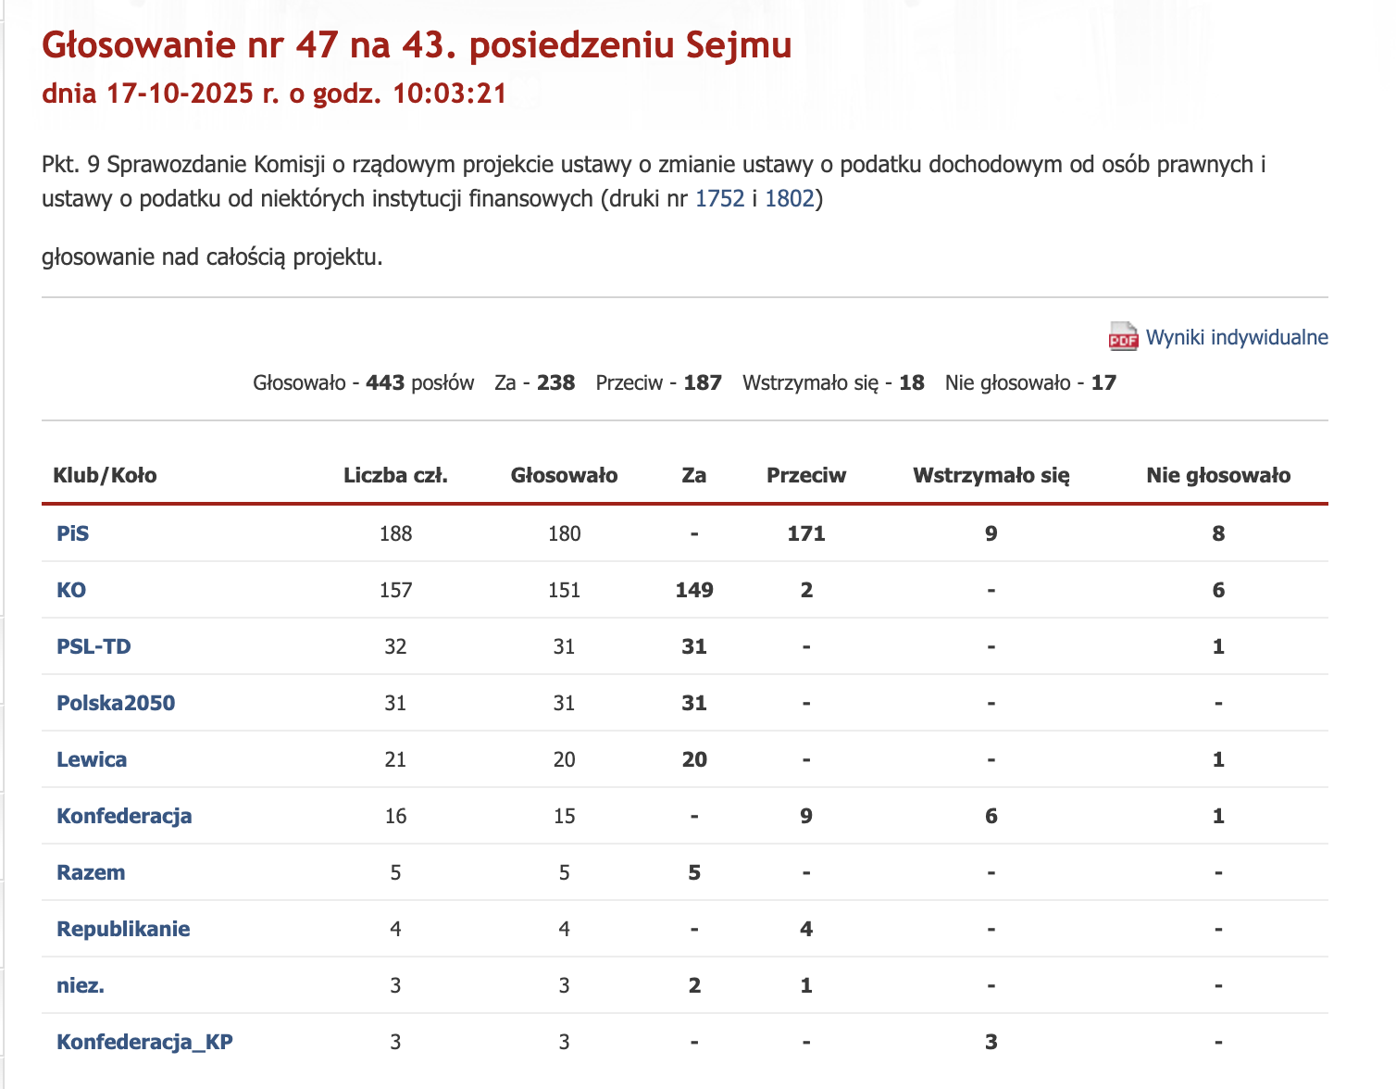Click the KO 149 votes in favor
The image size is (1396, 1089).
(693, 590)
